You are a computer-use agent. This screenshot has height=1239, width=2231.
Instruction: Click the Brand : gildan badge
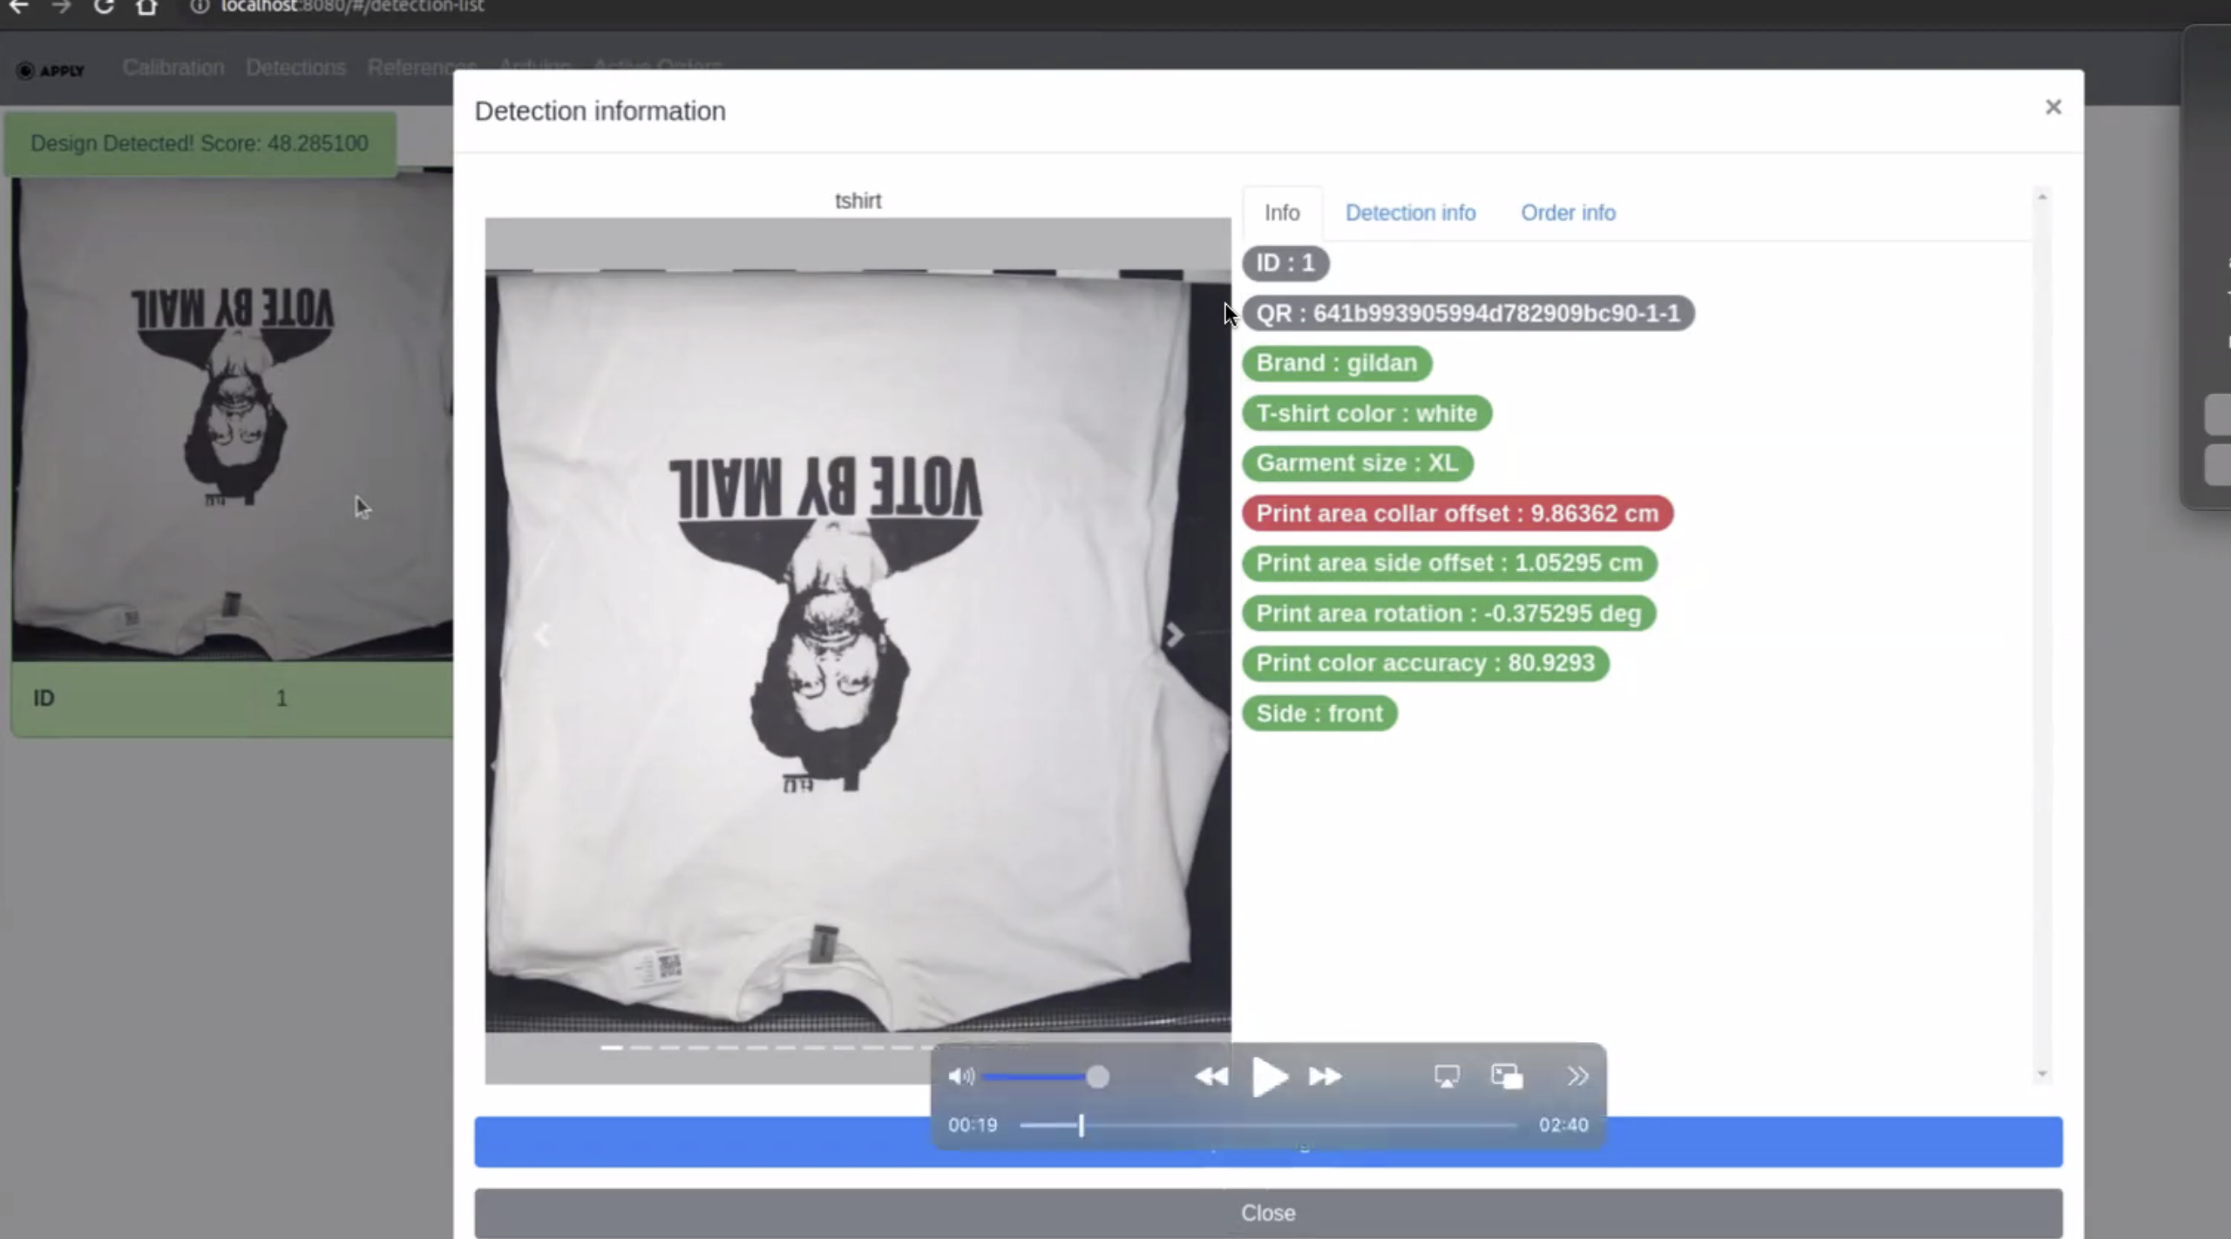(x=1337, y=363)
